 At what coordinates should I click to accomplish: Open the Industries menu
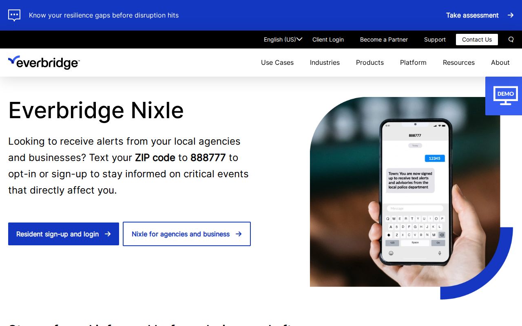coord(325,62)
